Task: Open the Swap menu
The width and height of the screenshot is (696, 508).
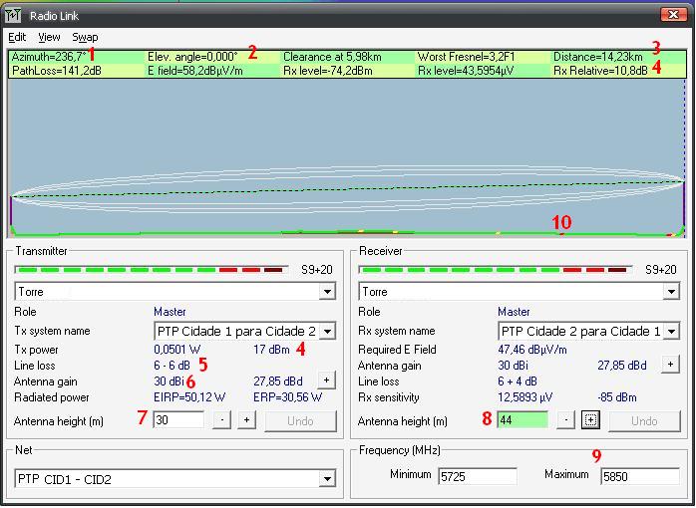Action: click(x=85, y=38)
